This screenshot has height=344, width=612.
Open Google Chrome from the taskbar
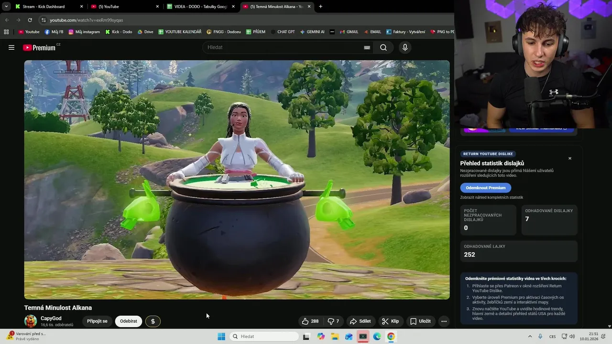point(391,336)
